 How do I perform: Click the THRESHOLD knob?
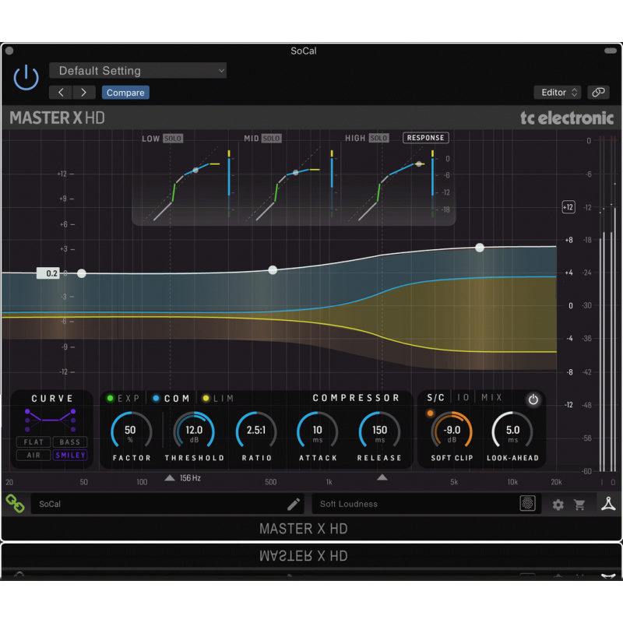pos(194,431)
